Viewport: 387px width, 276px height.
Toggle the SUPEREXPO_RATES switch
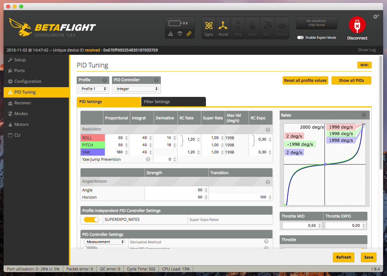(x=92, y=220)
